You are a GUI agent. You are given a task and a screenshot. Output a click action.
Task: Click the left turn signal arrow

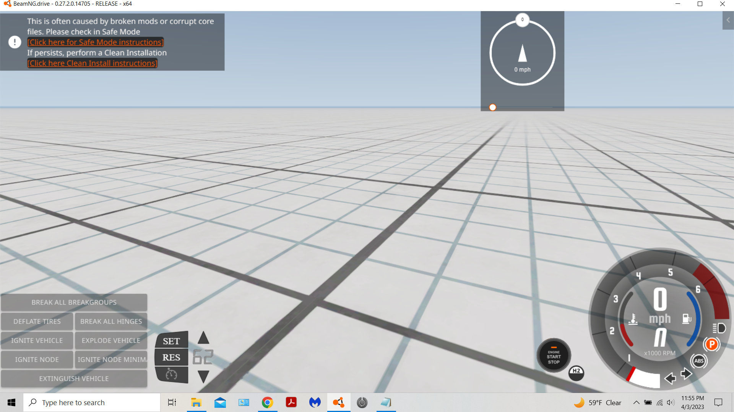pyautogui.click(x=670, y=378)
